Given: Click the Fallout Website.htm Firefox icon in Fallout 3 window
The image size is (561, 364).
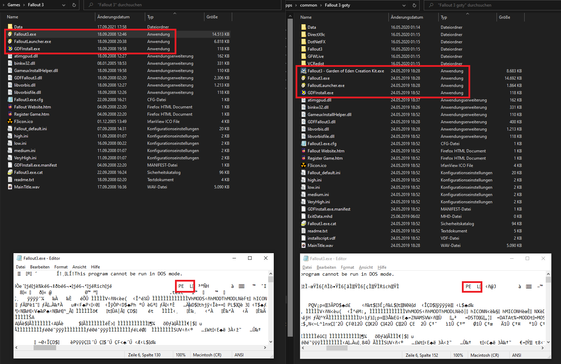Looking at the screenshot, I should 10,107.
